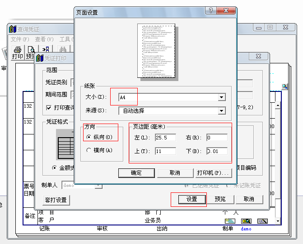
Task: Close the 页面设置 dialog with the X button
Action: 226,11
